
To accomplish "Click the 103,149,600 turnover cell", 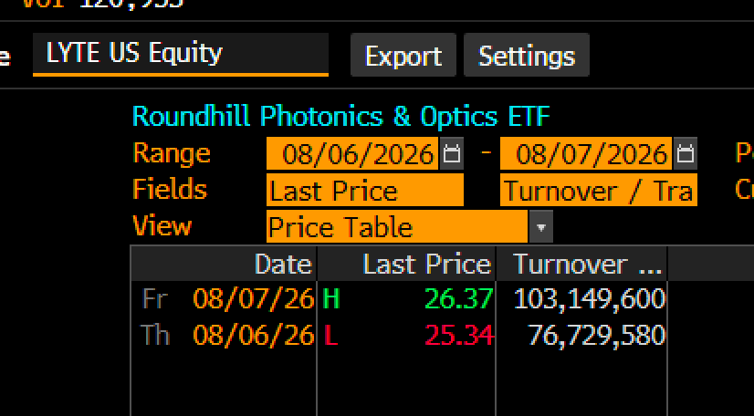I will 590,299.
